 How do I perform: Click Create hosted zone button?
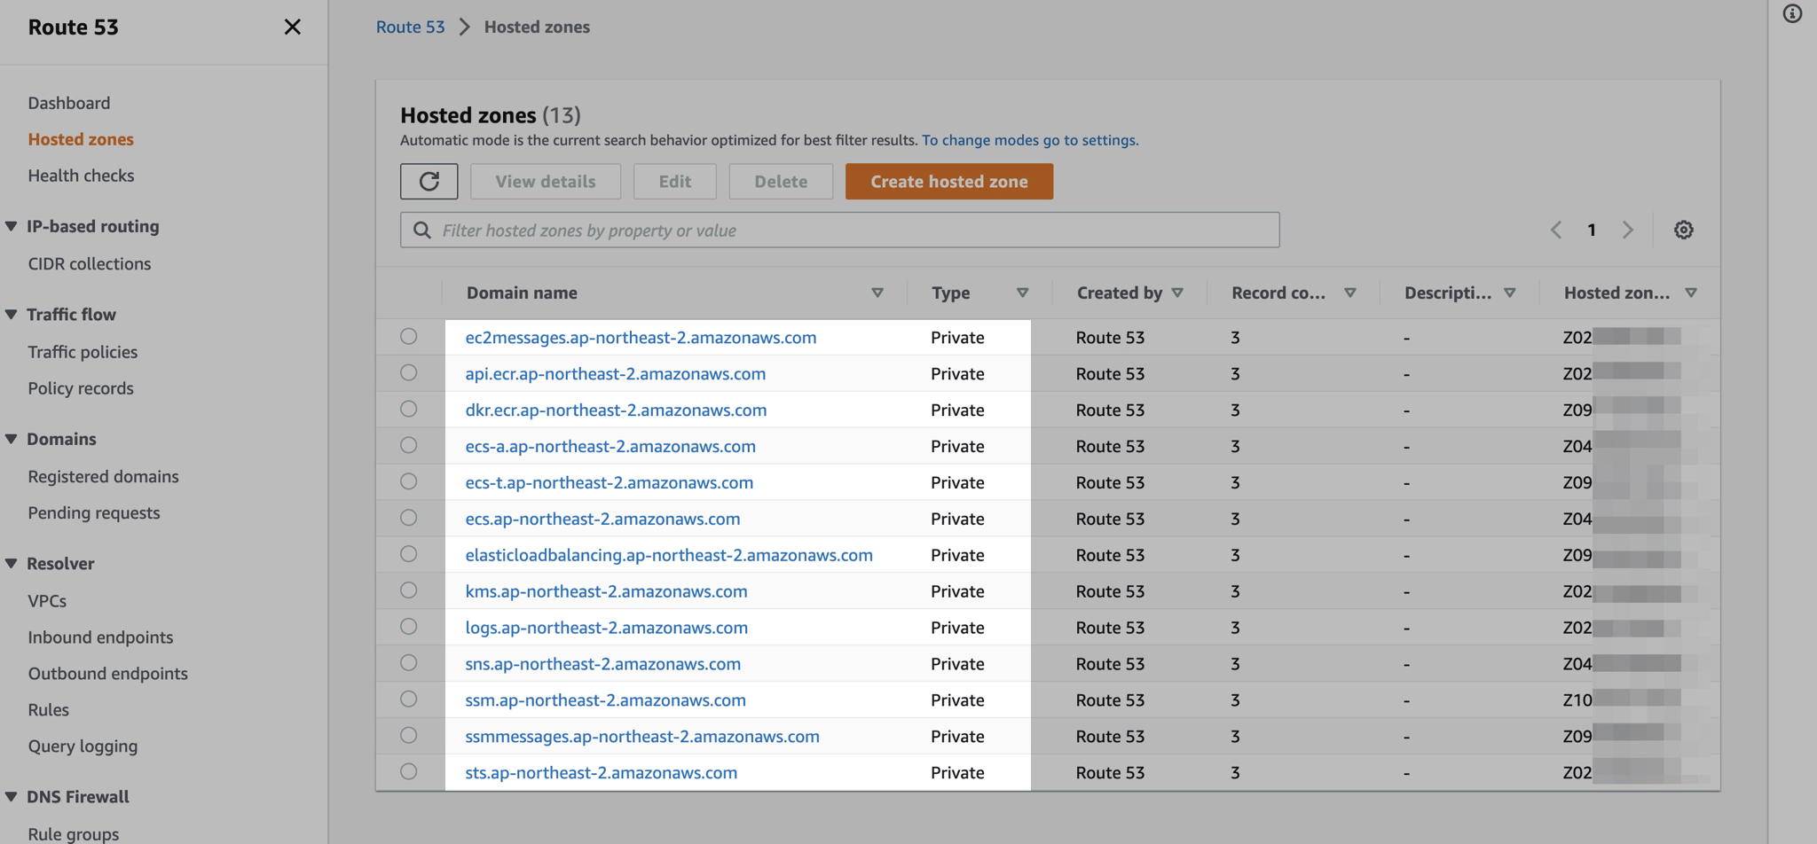click(948, 182)
